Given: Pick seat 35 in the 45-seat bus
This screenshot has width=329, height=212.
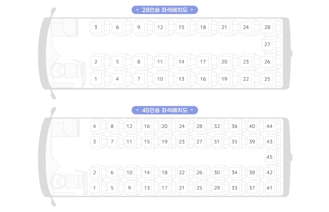Looking at the screenshot, I should (235, 142).
